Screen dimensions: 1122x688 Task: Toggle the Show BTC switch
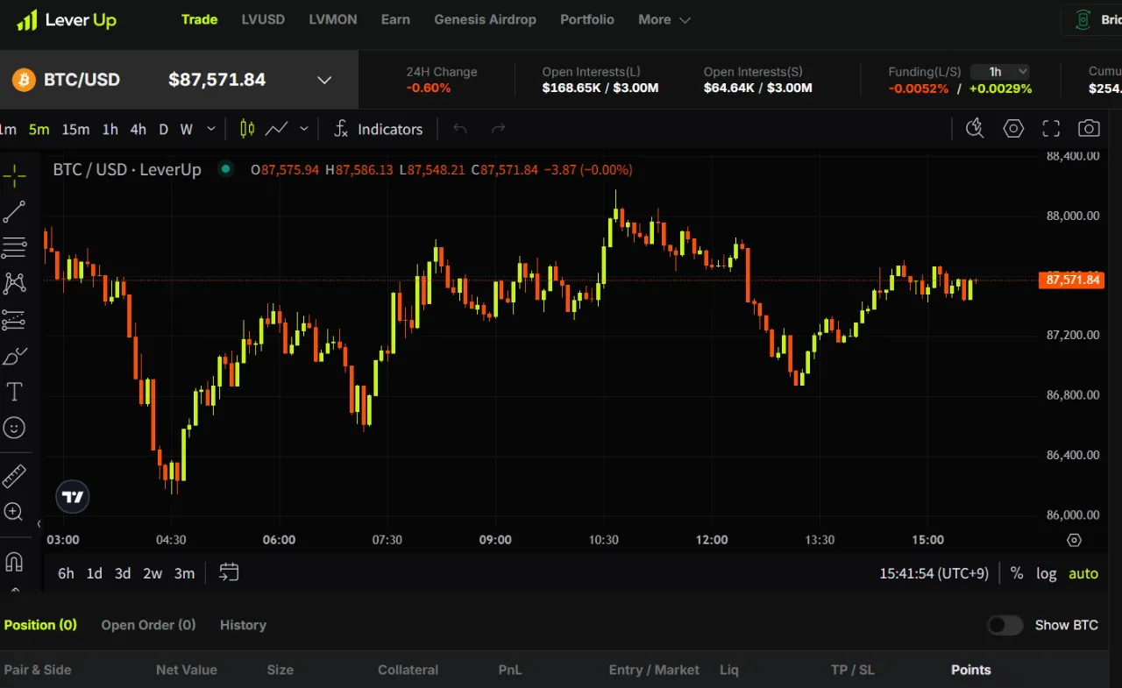tap(1005, 625)
